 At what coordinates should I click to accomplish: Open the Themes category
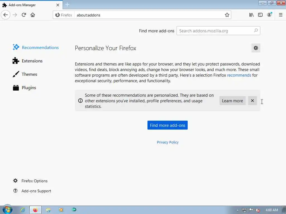click(25, 74)
